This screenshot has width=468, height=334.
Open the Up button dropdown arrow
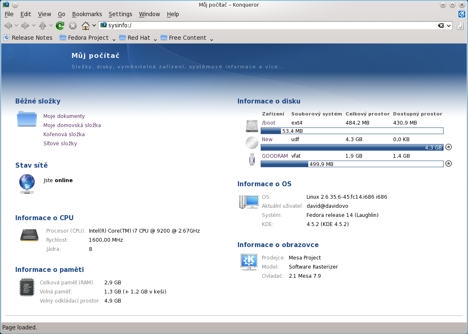(x=51, y=26)
